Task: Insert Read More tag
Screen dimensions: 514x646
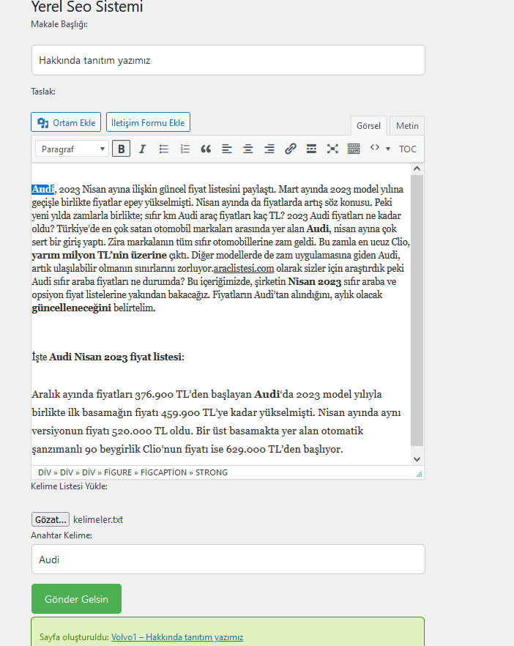Action: (311, 149)
